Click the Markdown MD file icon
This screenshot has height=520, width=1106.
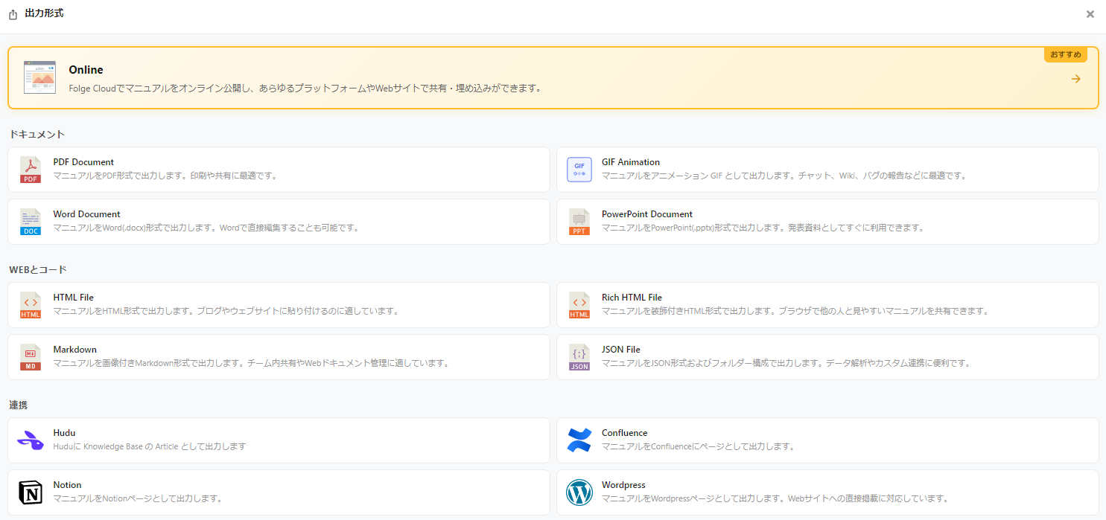(x=31, y=358)
